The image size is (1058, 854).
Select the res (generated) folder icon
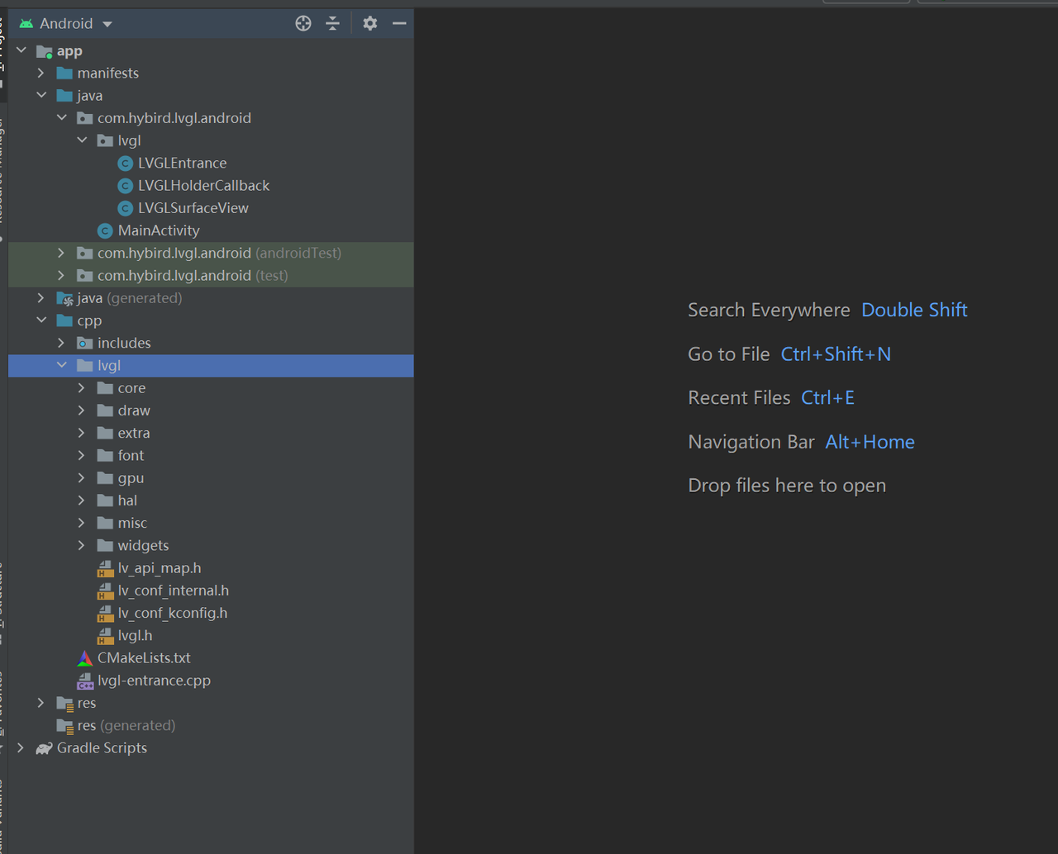point(64,726)
